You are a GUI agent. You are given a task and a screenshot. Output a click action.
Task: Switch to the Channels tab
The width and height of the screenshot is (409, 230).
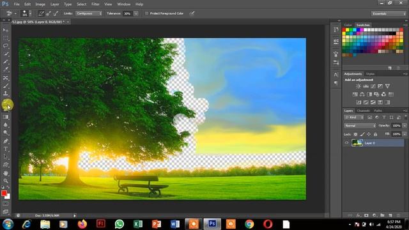point(363,111)
